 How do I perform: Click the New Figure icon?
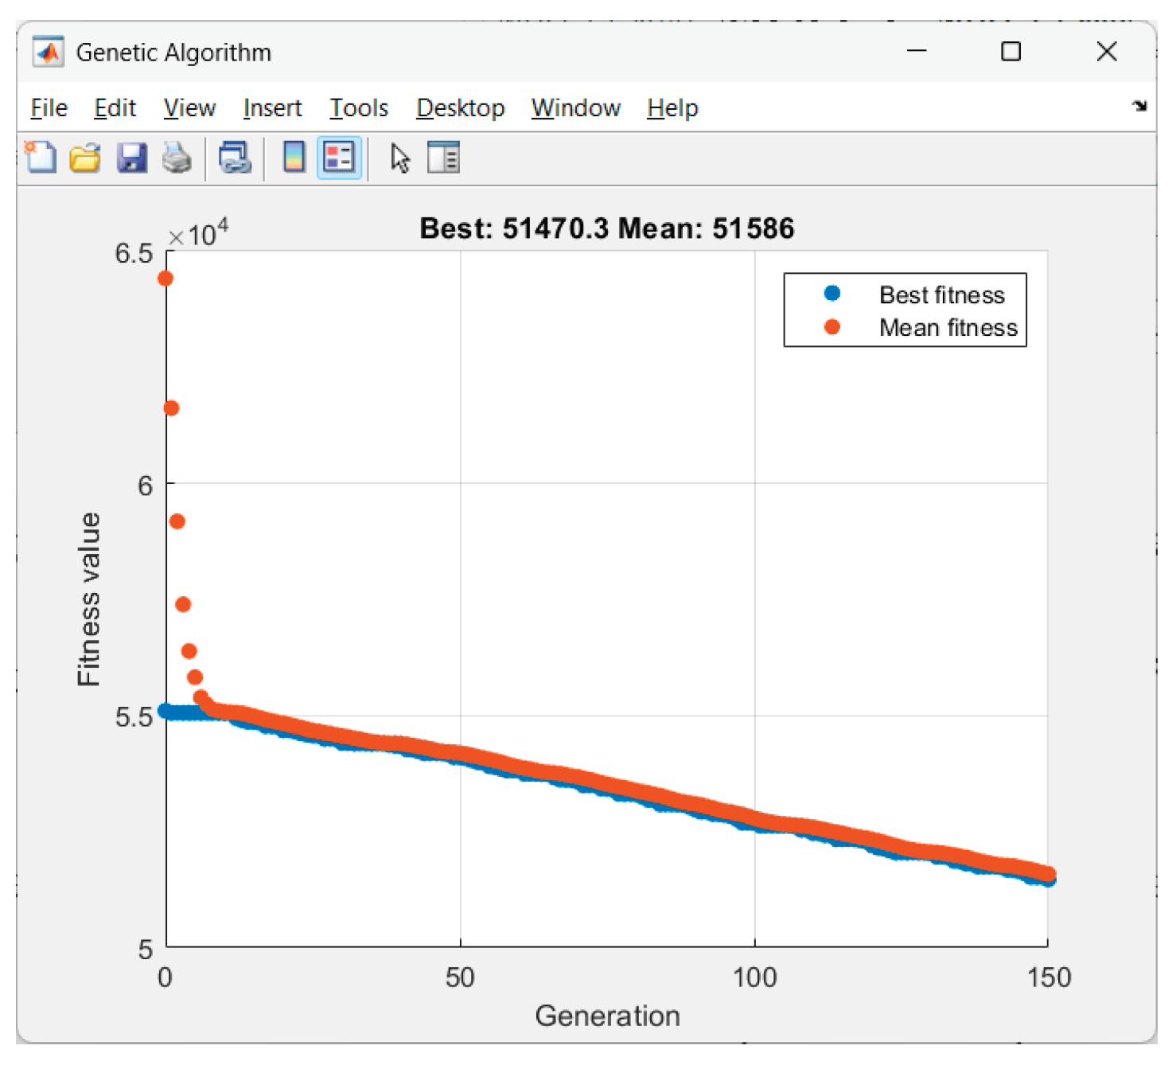(41, 158)
